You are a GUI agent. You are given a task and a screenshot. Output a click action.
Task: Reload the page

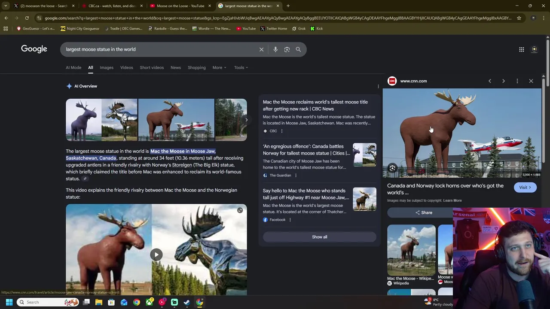pos(27,18)
